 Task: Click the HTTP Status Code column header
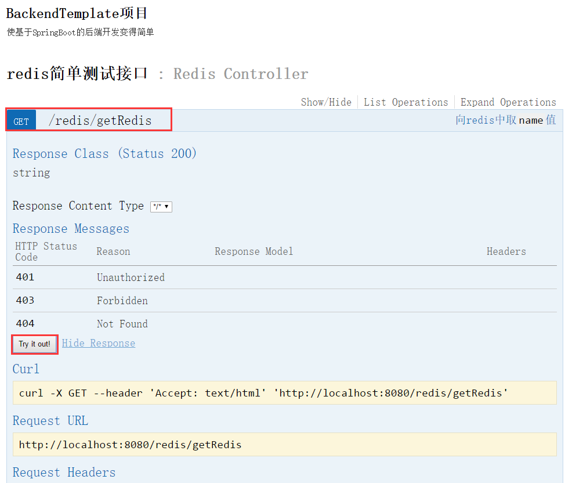(x=46, y=251)
